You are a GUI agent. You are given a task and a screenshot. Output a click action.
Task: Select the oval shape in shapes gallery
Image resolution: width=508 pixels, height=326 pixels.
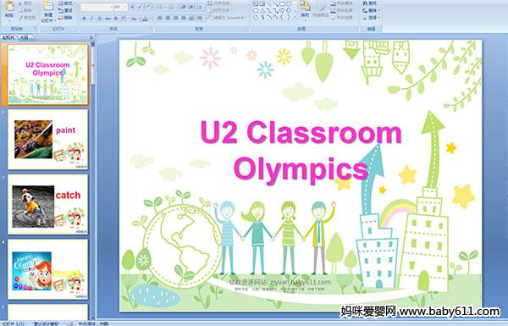[x=289, y=3]
